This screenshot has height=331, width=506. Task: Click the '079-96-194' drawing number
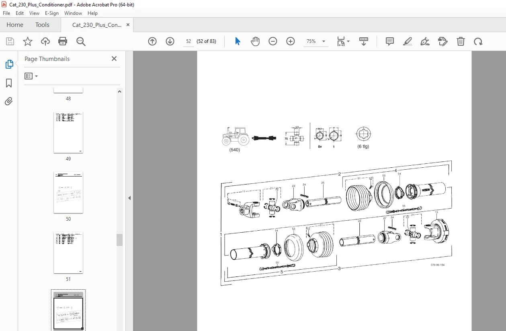[x=438, y=265]
